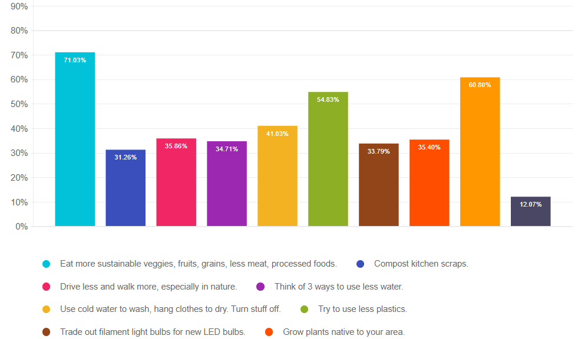Click the purple legend dot for using less water
Viewport: 578px width, 339px height.
pyautogui.click(x=260, y=287)
